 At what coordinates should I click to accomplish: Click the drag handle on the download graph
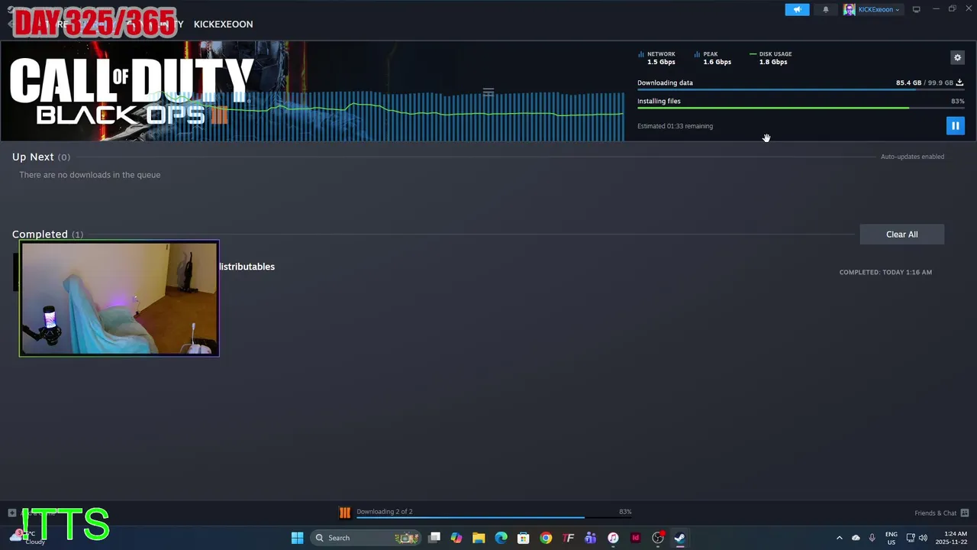(488, 92)
